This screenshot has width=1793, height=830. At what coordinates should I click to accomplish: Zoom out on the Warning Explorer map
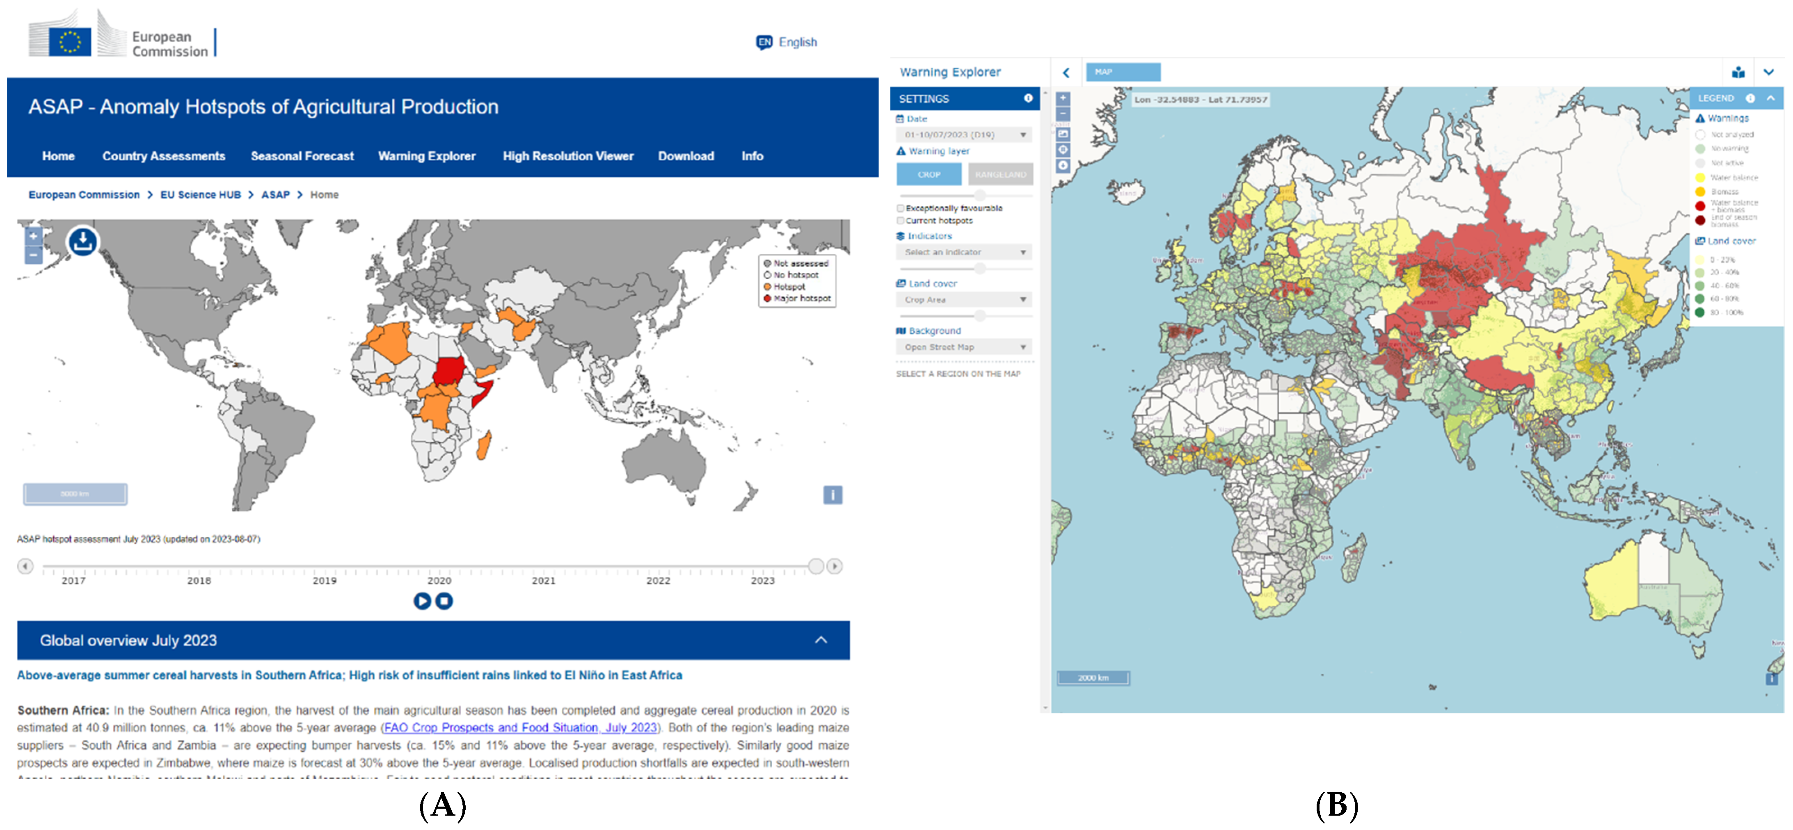[x=1063, y=114]
